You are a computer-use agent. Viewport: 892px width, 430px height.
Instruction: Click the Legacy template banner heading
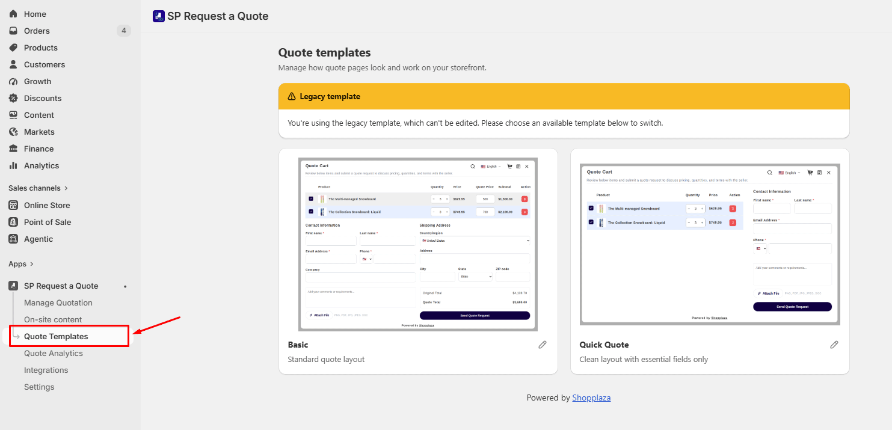(x=330, y=96)
